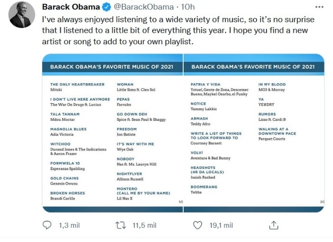This screenshot has height=242, width=333.
Task: Click the retweet arrows icon
Action: pos(121,224)
